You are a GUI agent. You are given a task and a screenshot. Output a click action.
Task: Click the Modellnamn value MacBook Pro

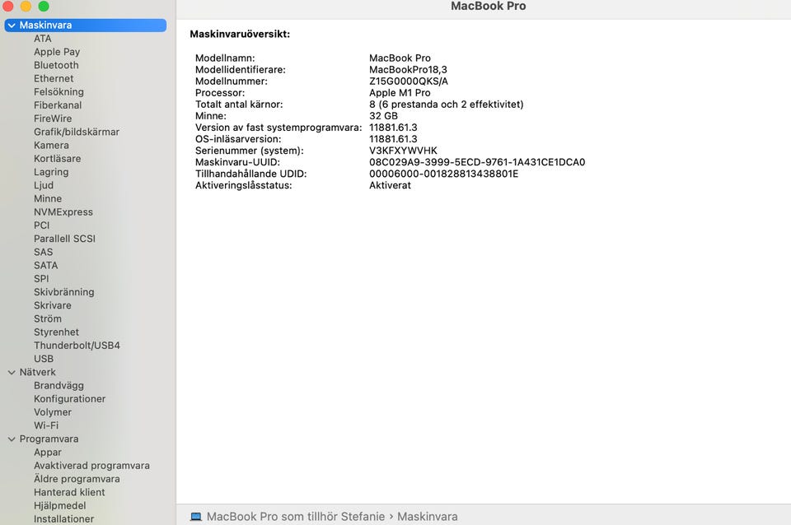pyautogui.click(x=400, y=58)
